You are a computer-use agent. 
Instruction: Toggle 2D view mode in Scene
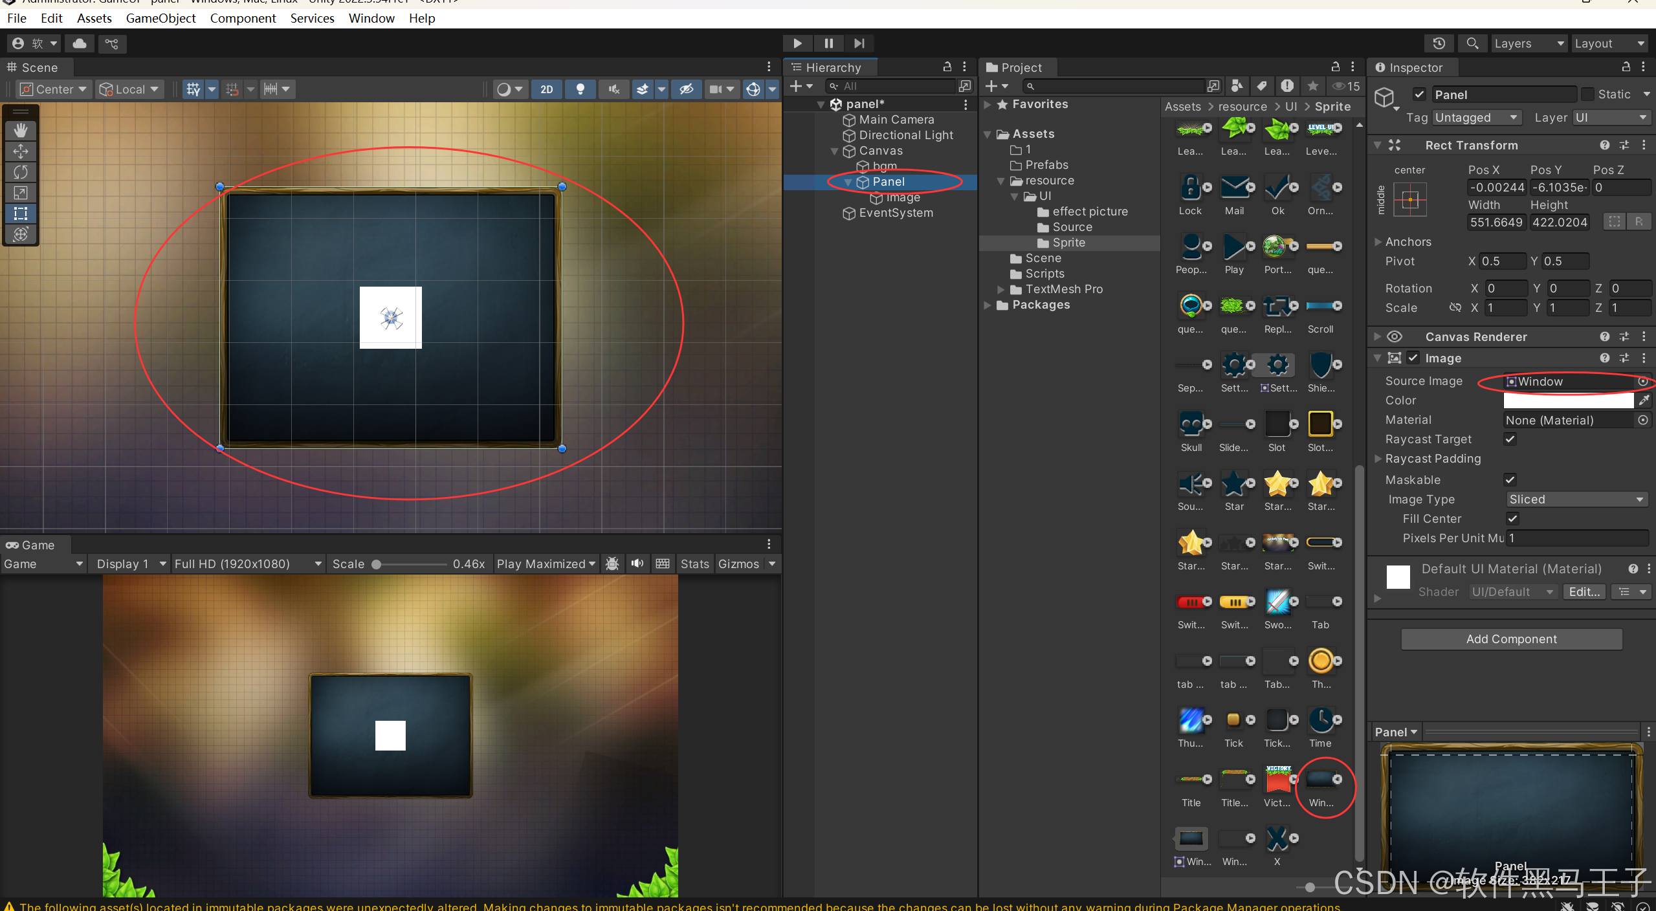click(547, 89)
